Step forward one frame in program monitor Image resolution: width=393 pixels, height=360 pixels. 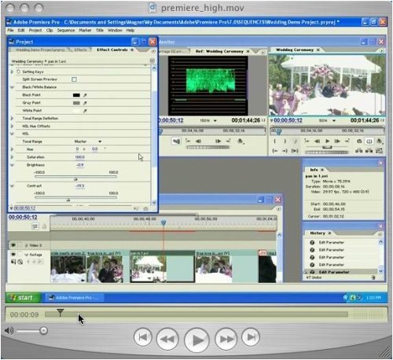point(337,141)
